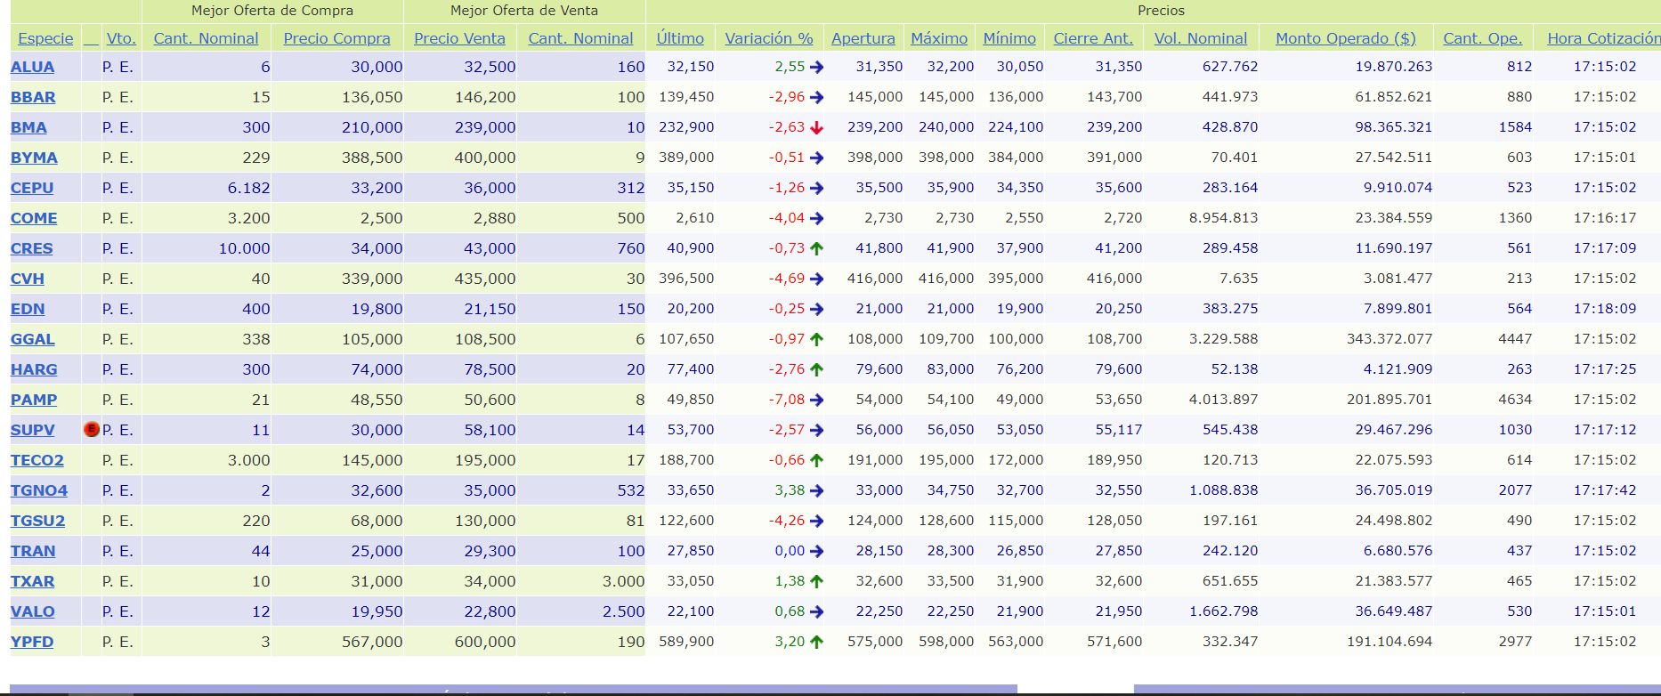This screenshot has width=1661, height=696.
Task: Click the variation arrow icon in ALUA row
Action: [x=817, y=67]
